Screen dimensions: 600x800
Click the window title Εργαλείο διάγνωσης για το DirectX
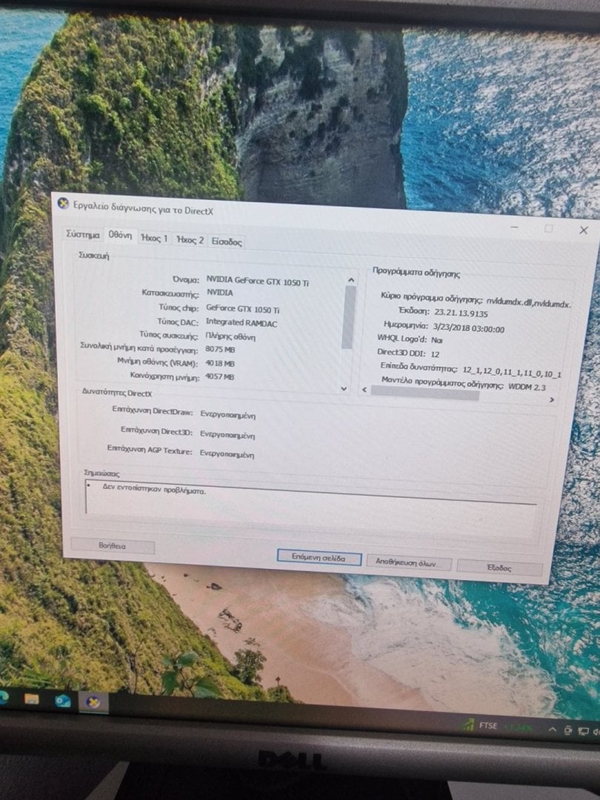pyautogui.click(x=143, y=207)
